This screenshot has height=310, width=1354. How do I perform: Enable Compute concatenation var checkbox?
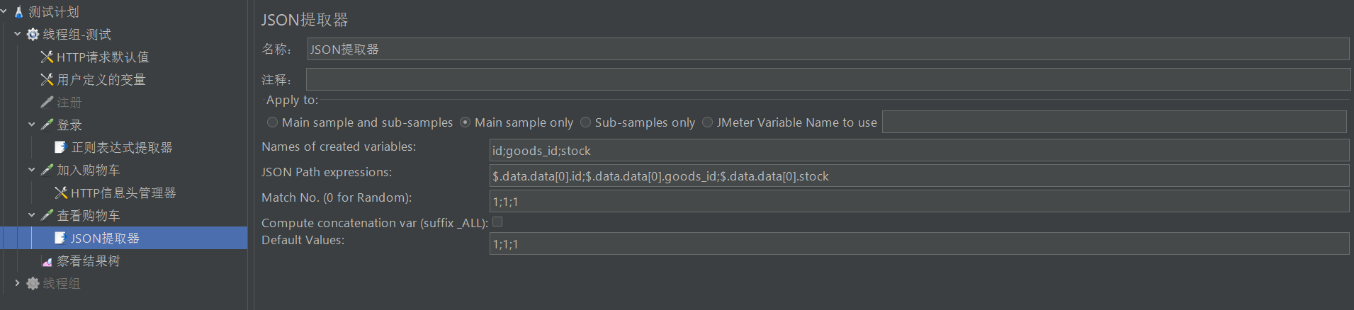pos(497,222)
